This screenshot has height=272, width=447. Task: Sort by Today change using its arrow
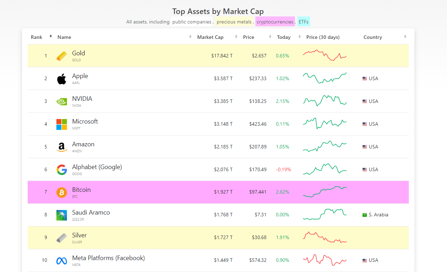pos(300,36)
